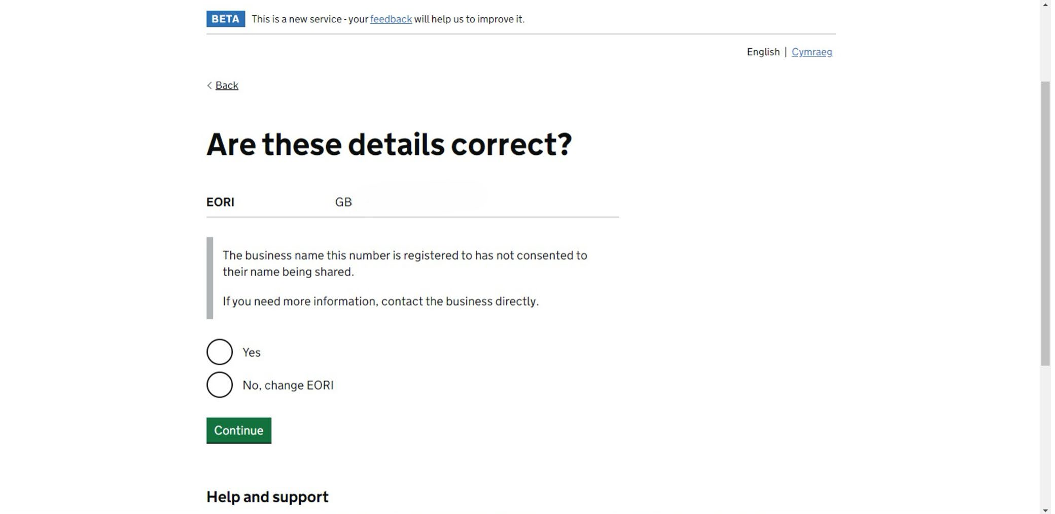Click the blue BETA tag
The height and width of the screenshot is (514, 1055).
(x=225, y=19)
